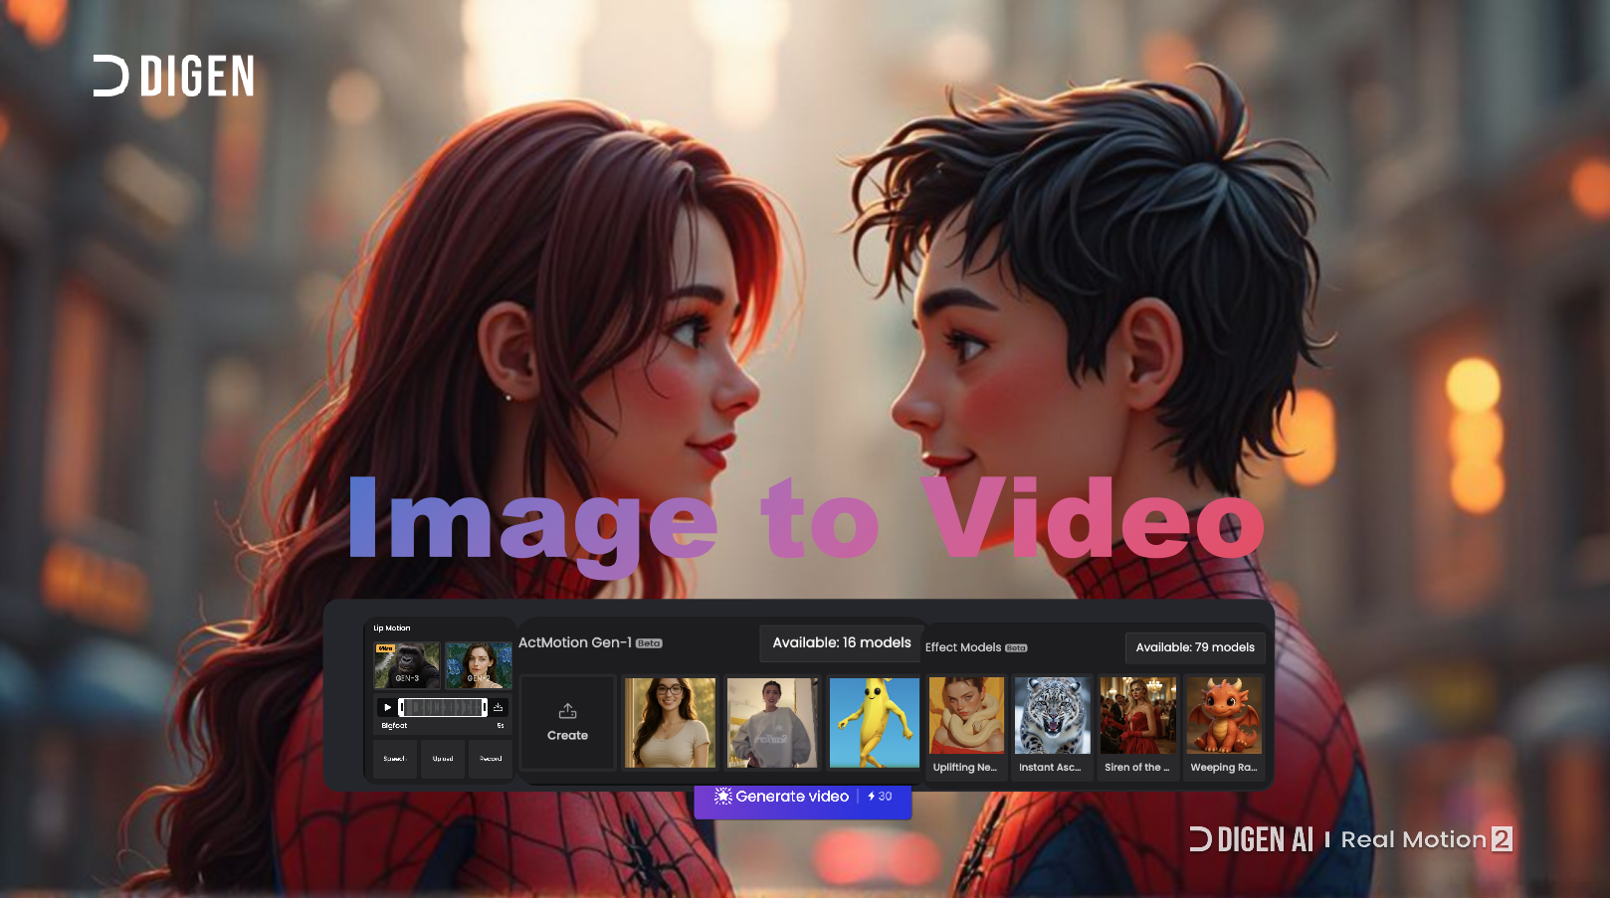Screen dimensions: 1611x899
Task: Choose the dancing banana model thumbnail
Action: coord(875,723)
